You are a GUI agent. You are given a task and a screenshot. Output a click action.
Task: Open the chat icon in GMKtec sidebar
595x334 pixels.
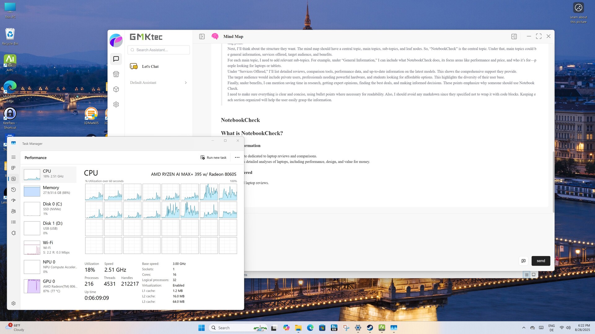coord(116,59)
